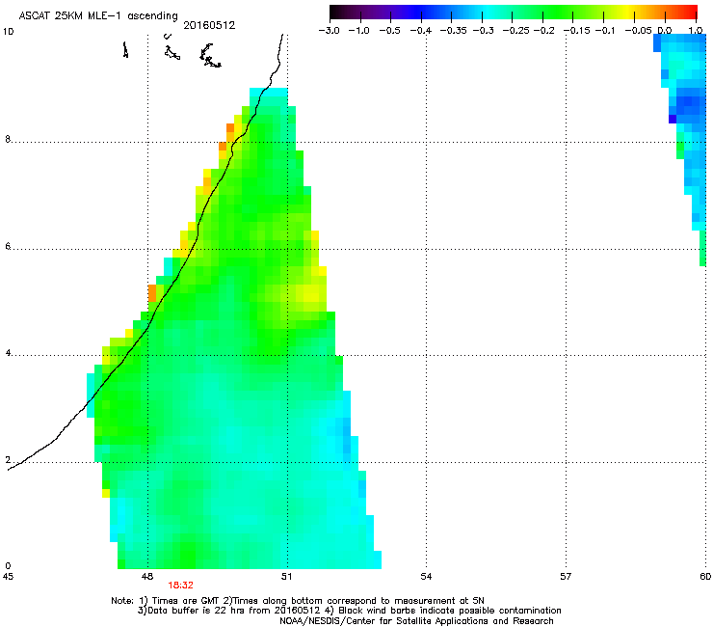The height and width of the screenshot is (627, 713).
Task: Click the longitude axis label 45
Action: pos(8,577)
